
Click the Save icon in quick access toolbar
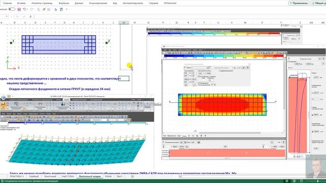point(19,9)
